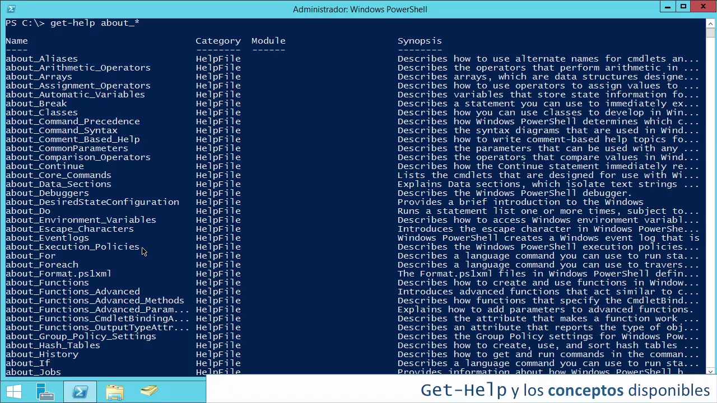Select the PowerShell taskbar icon

click(80, 392)
